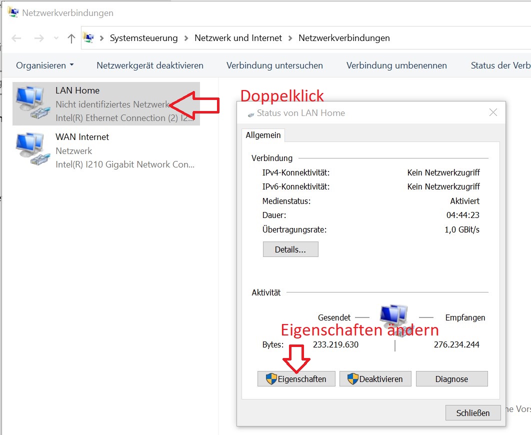Switch to the Allgemein tab
Screen dimensions: 531x435
click(263, 135)
